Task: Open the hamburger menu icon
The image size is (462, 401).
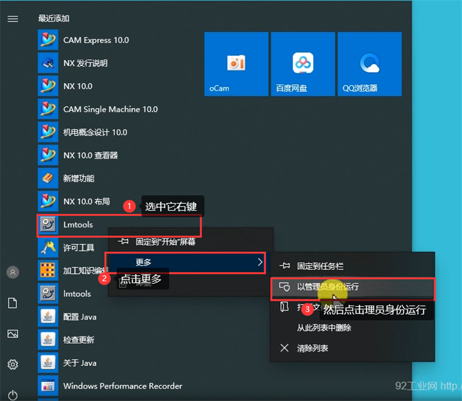Action: (x=13, y=19)
